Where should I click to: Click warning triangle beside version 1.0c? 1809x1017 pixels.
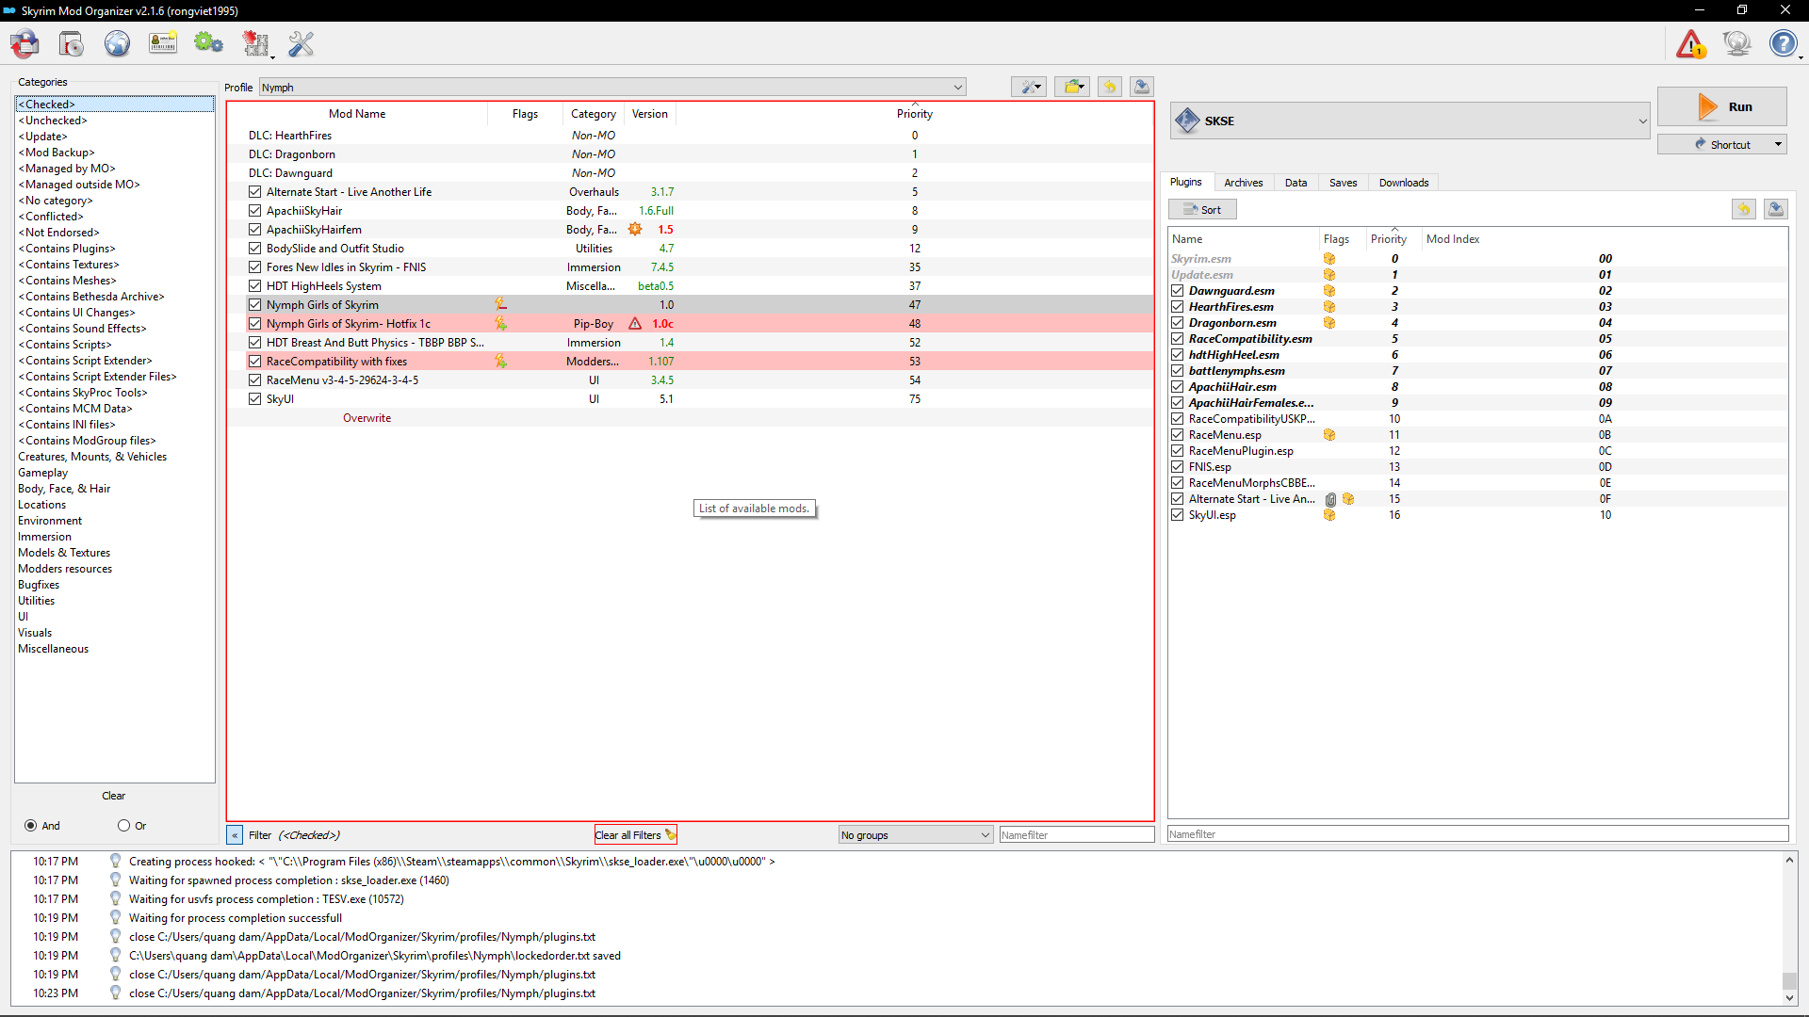[635, 323]
